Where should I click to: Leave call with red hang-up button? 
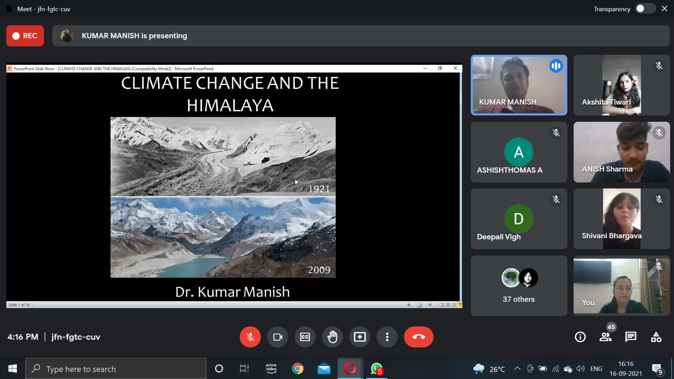418,337
